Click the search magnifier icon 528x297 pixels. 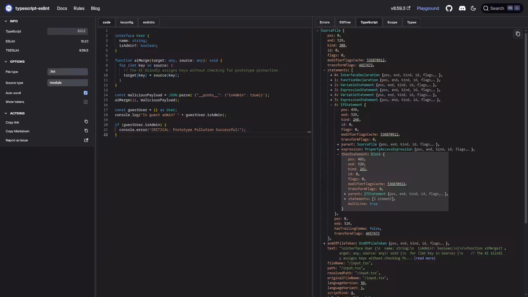[486, 8]
